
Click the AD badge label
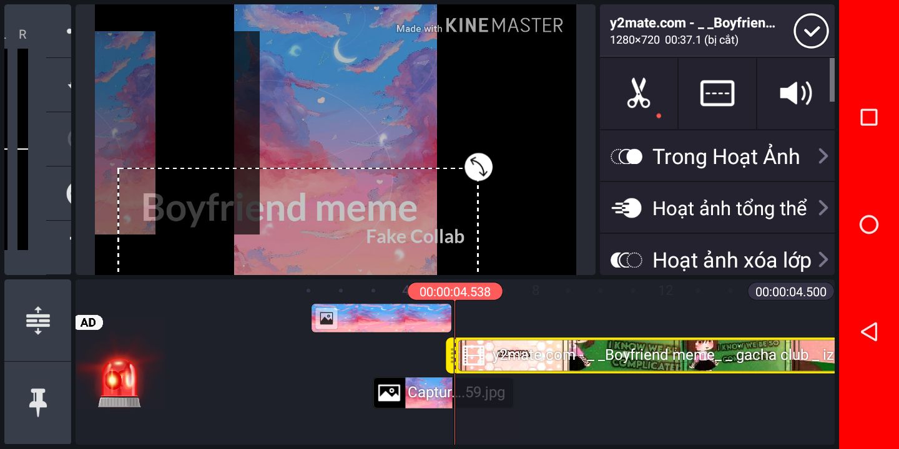[89, 322]
